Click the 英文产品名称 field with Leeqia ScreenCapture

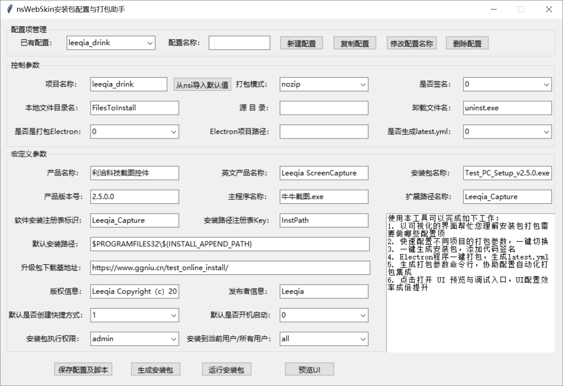[324, 173]
